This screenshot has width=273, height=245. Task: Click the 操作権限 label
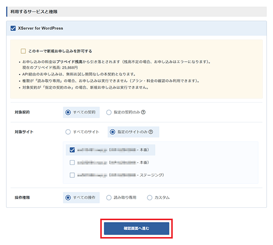22,198
